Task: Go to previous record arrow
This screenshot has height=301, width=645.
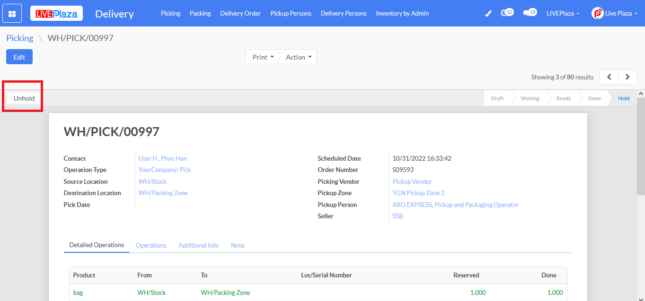Action: coord(609,77)
